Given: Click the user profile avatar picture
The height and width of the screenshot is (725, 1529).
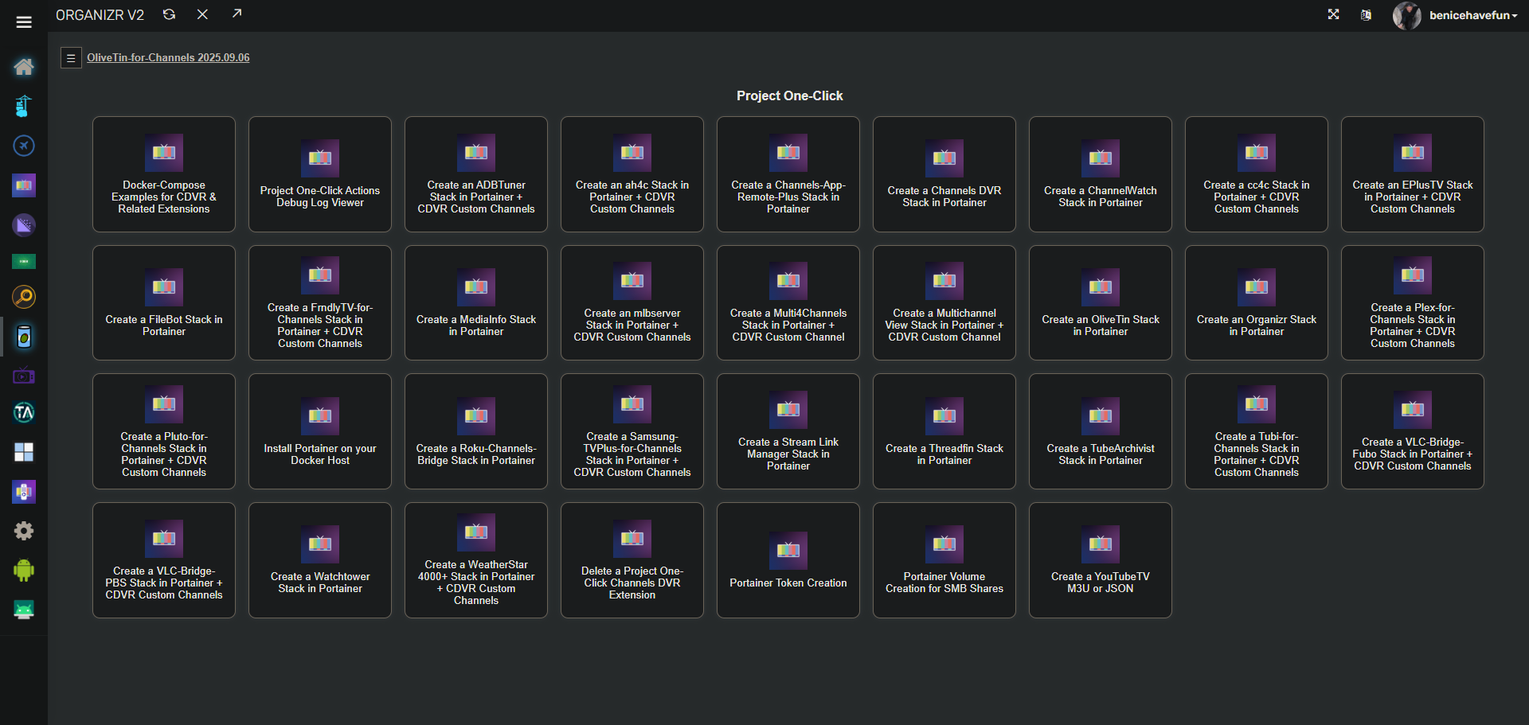Looking at the screenshot, I should [x=1406, y=15].
